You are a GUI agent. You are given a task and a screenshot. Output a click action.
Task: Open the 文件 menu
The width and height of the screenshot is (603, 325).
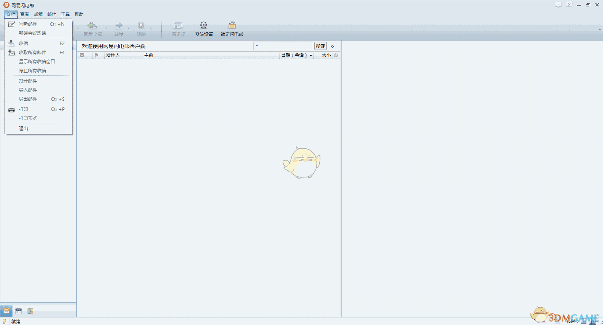click(11, 14)
